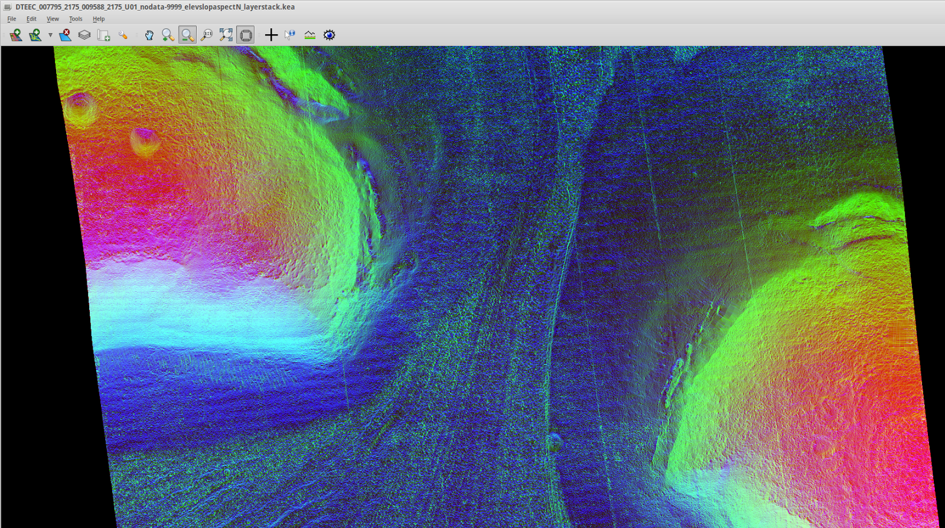
Task: Click the layerstack.kea window title text
Action: (155, 7)
